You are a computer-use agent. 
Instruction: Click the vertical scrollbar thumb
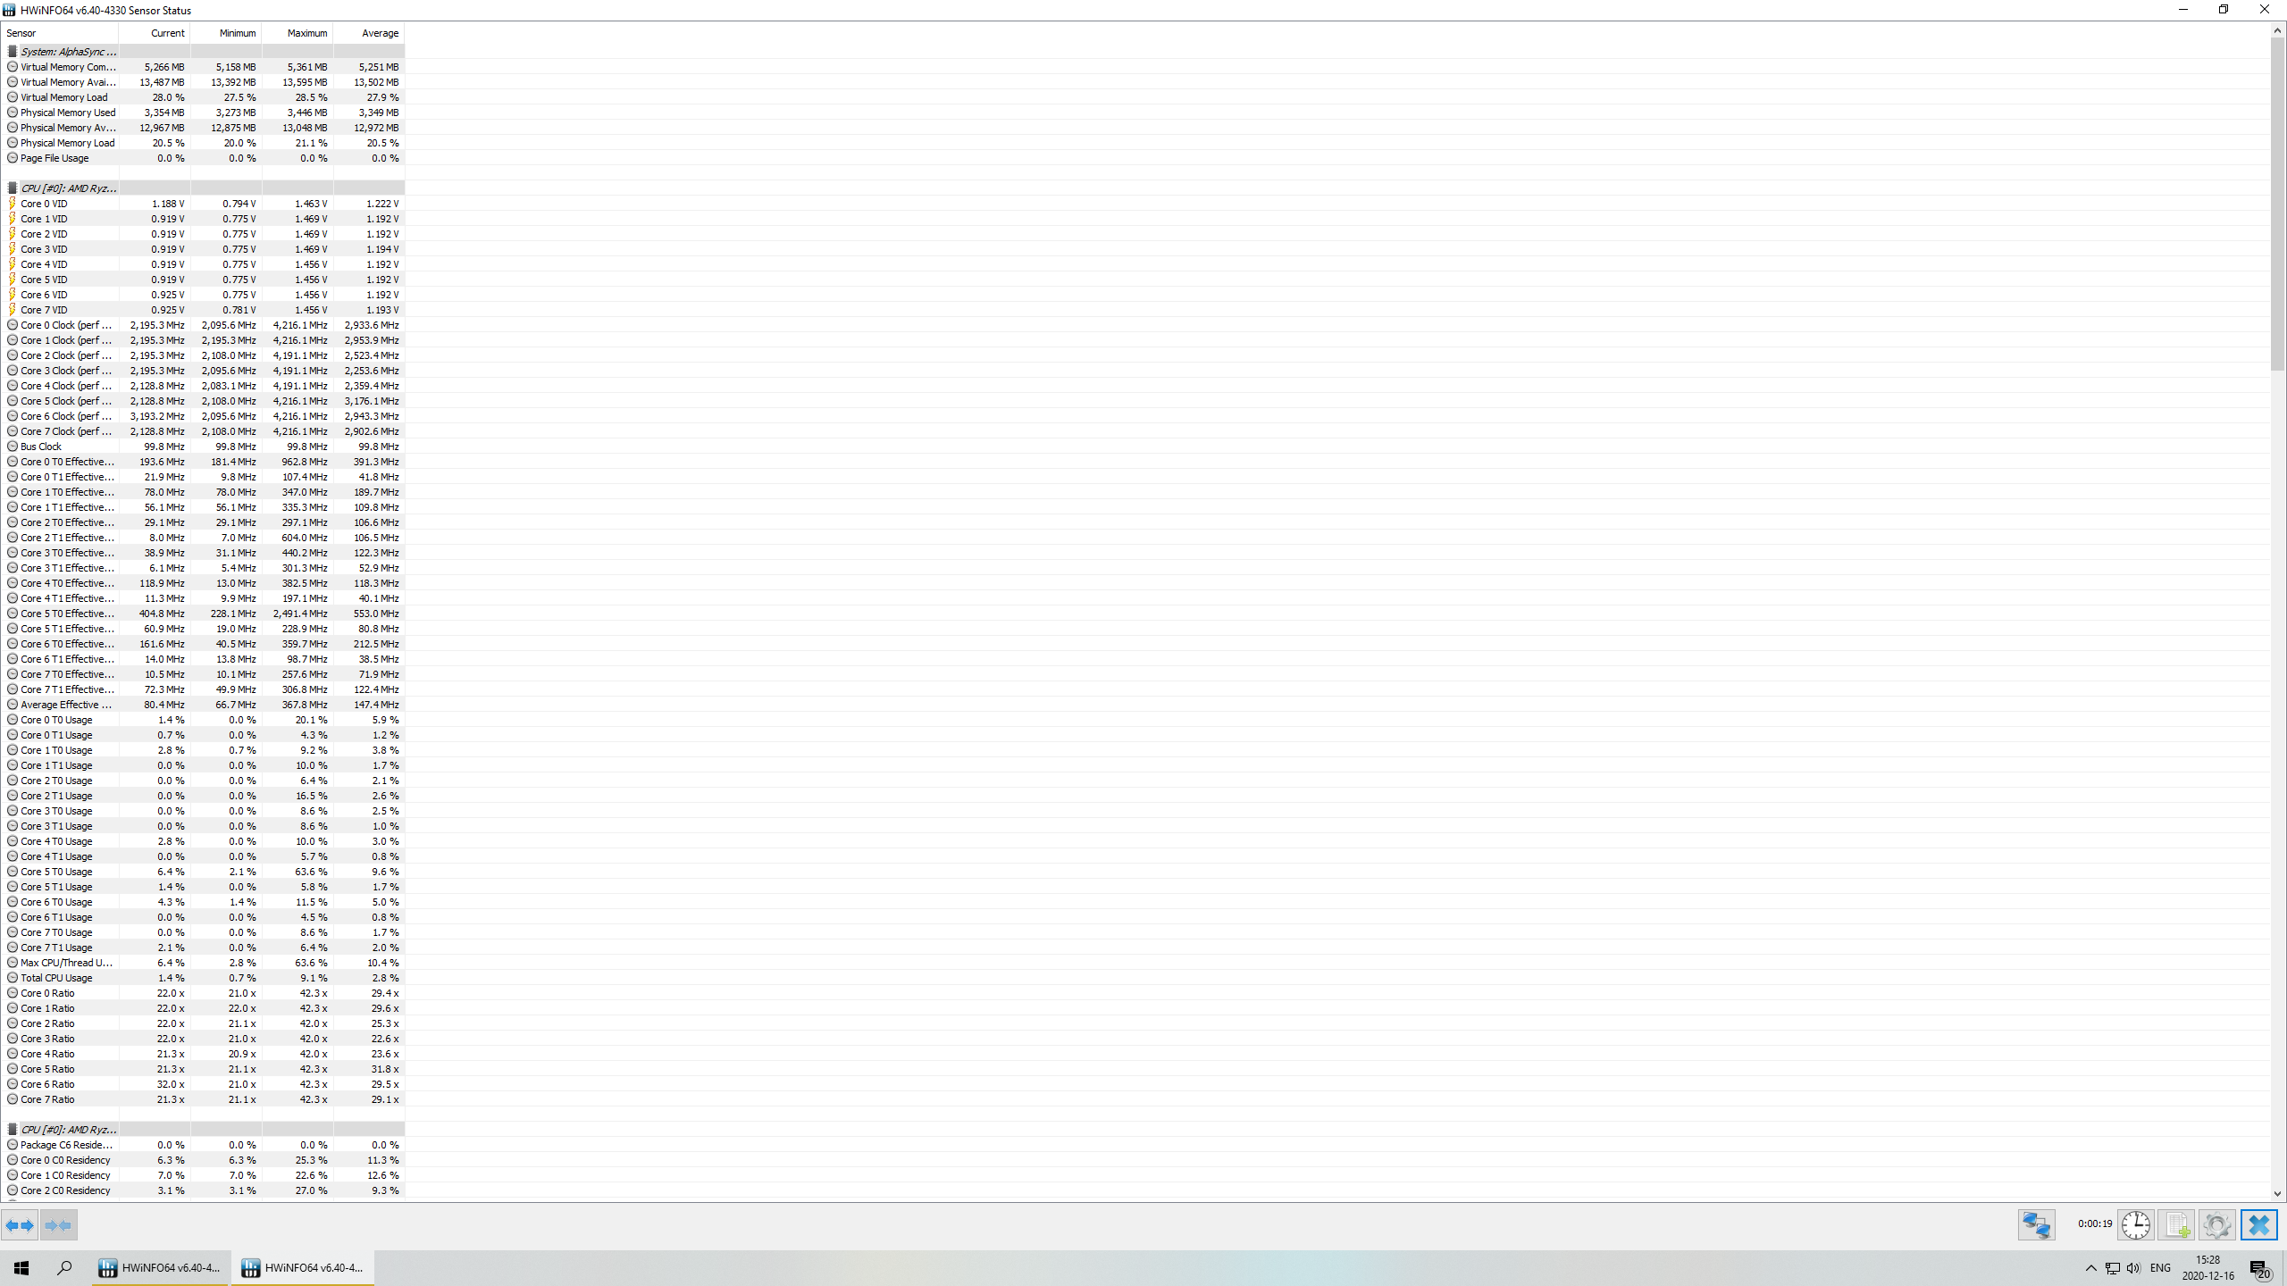2277,204
